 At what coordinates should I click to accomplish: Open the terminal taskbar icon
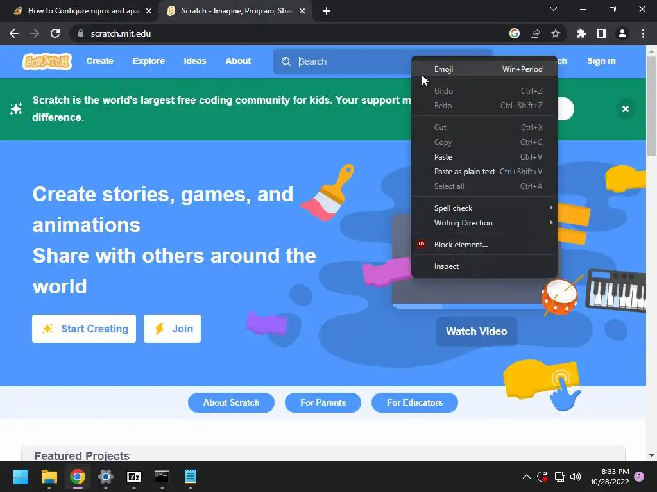[162, 477]
